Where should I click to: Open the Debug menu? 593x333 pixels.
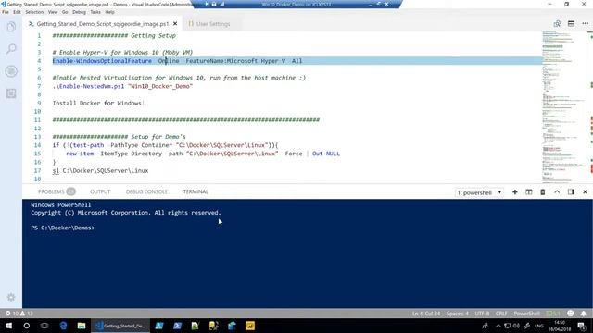pyautogui.click(x=79, y=12)
